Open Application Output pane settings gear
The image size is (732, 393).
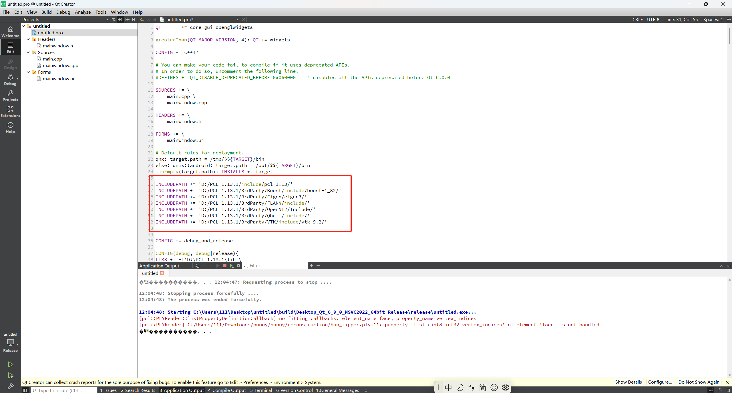[238, 266]
